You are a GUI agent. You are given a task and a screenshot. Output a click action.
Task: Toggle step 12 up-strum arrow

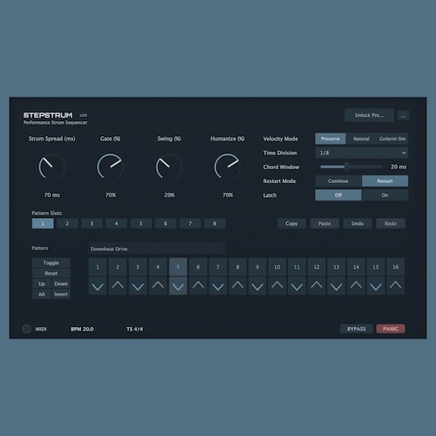coord(317,286)
